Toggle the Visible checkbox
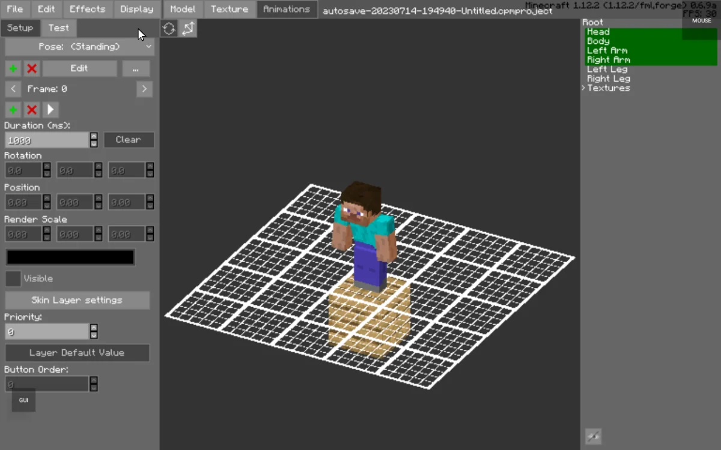 click(x=13, y=278)
